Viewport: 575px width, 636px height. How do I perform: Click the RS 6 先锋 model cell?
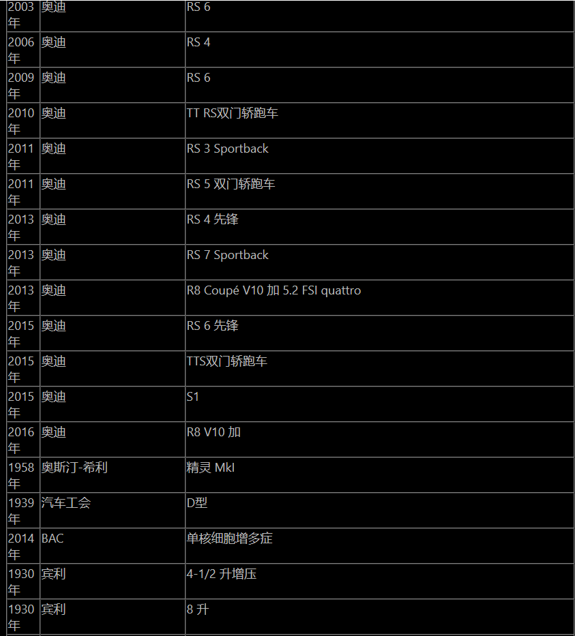click(x=379, y=333)
